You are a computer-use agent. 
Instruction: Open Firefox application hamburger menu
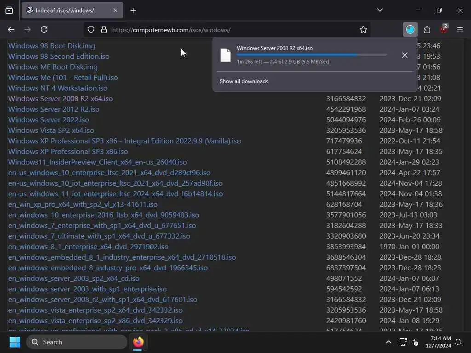tap(460, 29)
